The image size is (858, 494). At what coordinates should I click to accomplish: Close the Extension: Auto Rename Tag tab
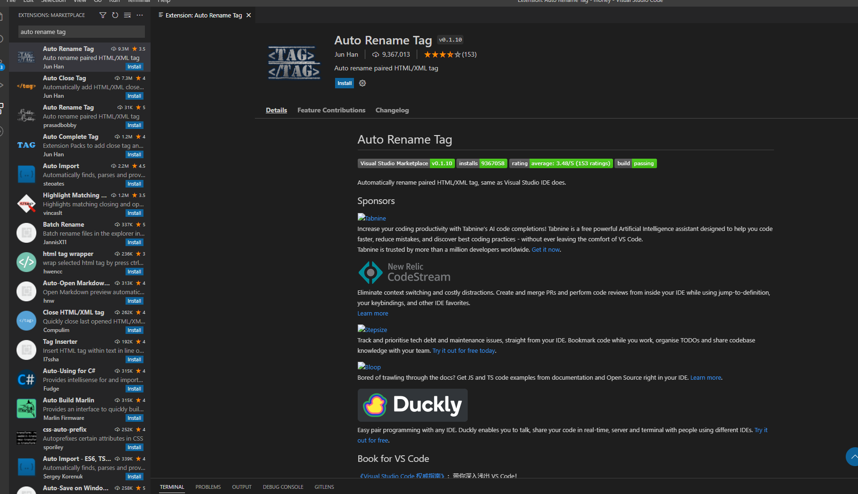point(249,15)
